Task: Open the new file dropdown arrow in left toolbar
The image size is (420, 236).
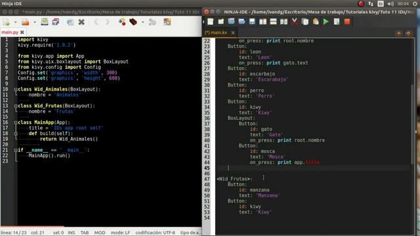Action: pos(15,22)
